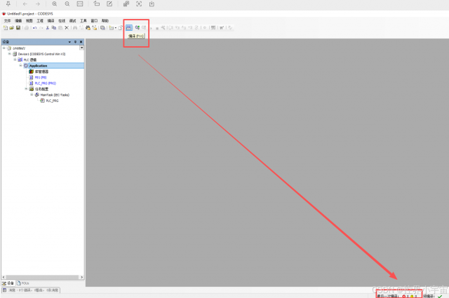The height and width of the screenshot is (298, 449).
Task: Zoom in using the magnifier plus icon
Action: click(x=55, y=3)
